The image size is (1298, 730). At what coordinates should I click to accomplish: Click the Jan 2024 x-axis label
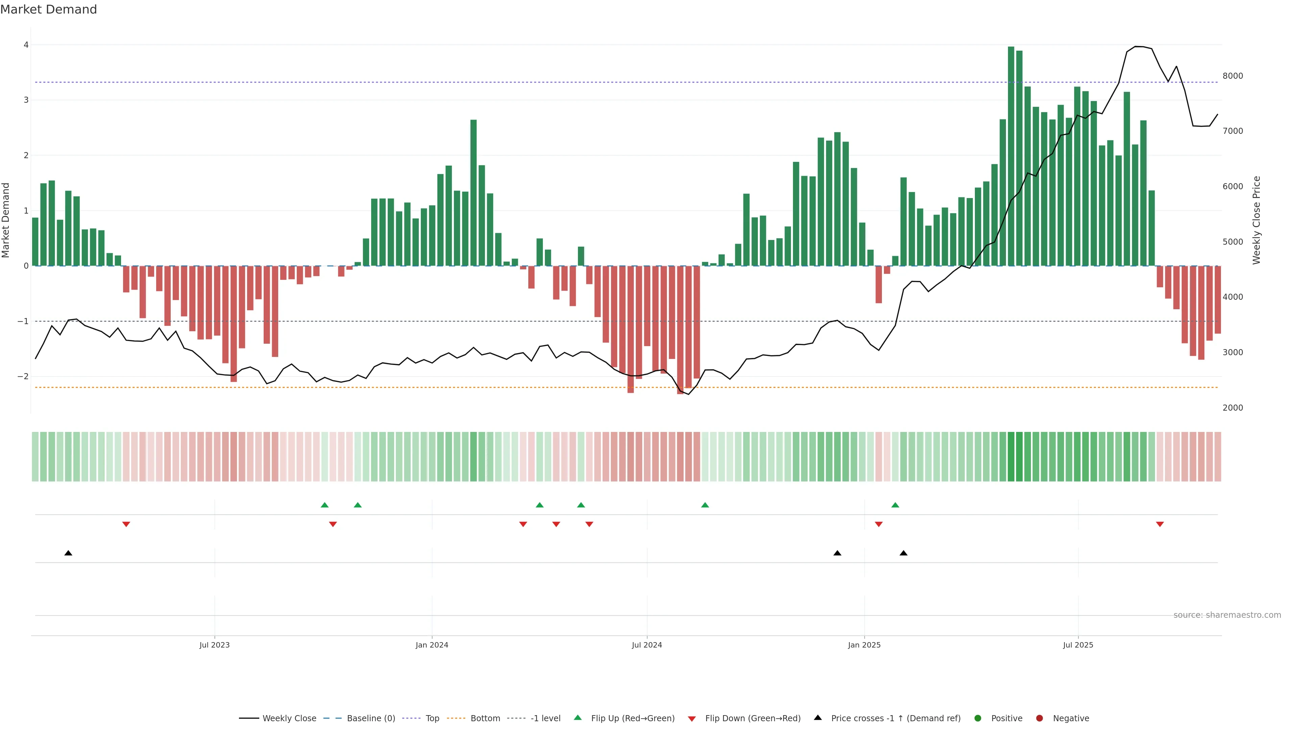431,645
